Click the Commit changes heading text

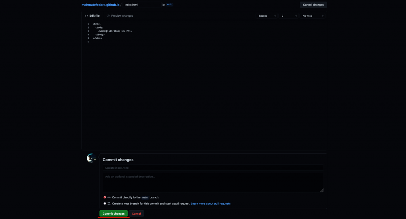tap(118, 160)
